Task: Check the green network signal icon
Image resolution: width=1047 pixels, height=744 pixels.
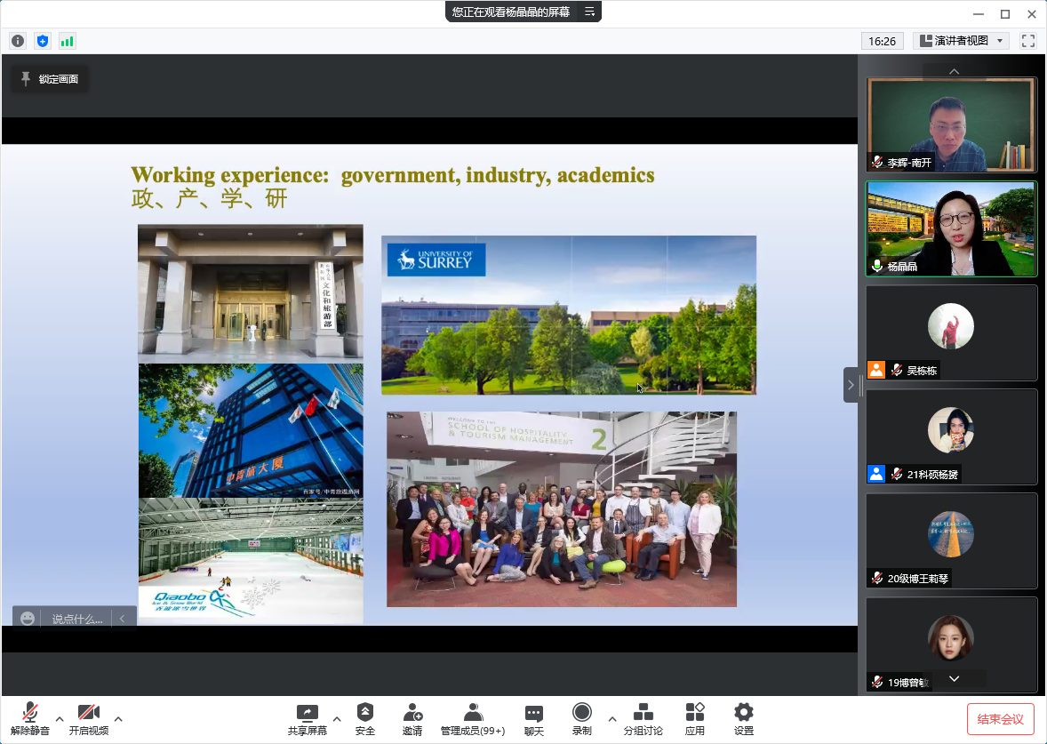Action: [x=68, y=41]
